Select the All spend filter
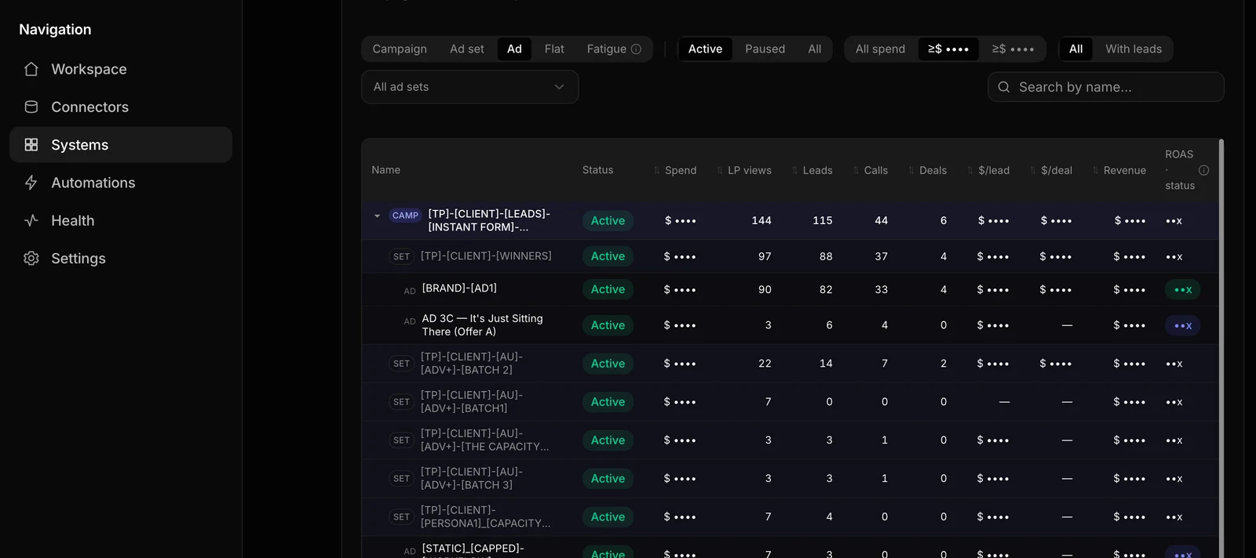 pos(880,49)
